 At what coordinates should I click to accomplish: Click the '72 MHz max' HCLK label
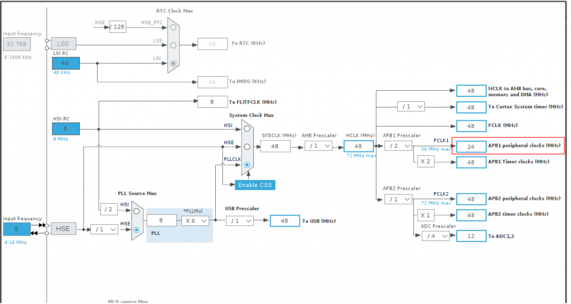(x=361, y=156)
